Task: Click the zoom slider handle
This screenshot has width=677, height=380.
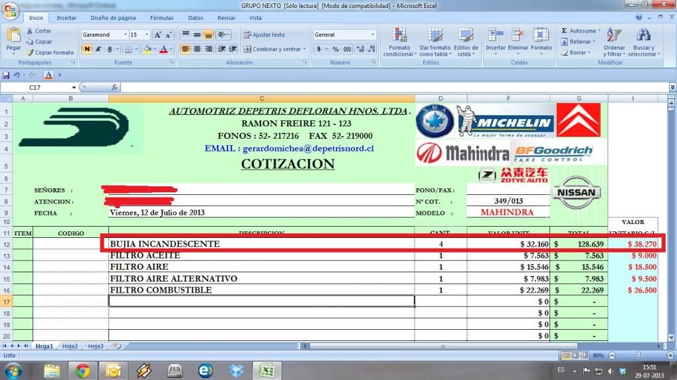Action: (x=638, y=355)
